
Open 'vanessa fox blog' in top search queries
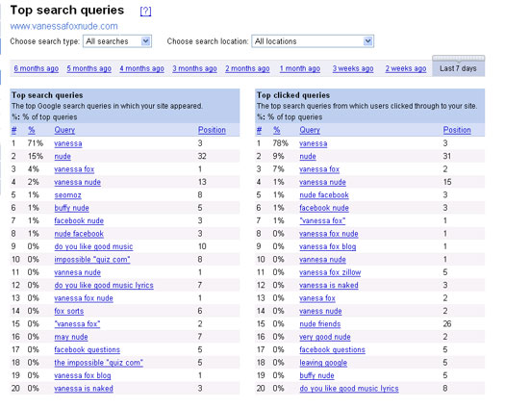(x=83, y=375)
